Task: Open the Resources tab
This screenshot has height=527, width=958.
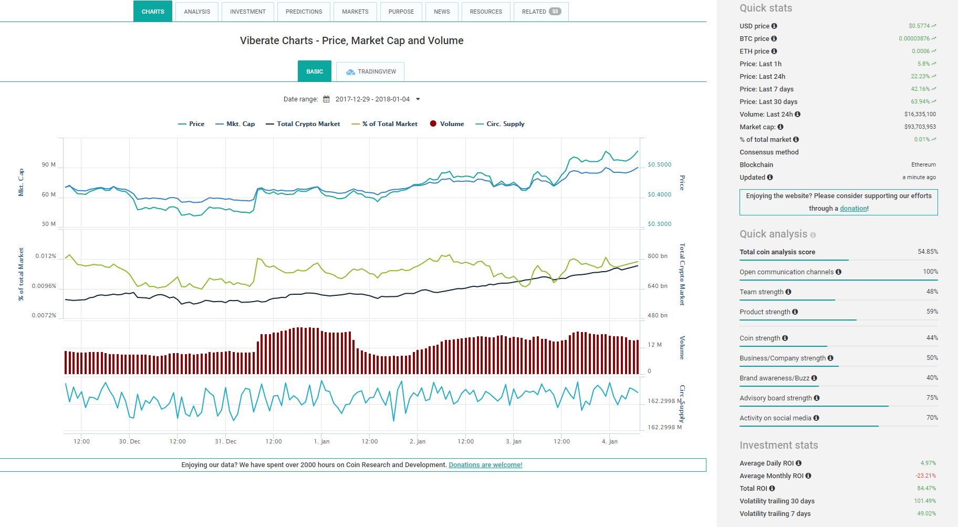Action: (x=486, y=12)
